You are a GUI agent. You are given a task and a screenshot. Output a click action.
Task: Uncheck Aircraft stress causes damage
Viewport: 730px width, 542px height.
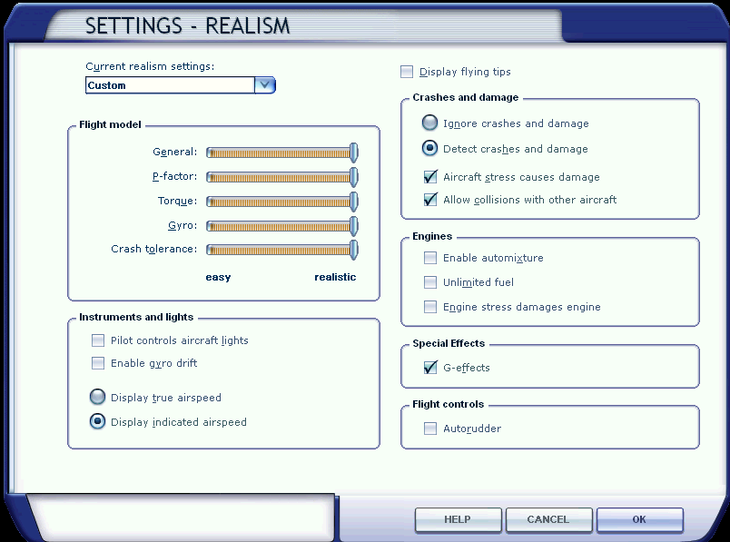[x=430, y=177]
